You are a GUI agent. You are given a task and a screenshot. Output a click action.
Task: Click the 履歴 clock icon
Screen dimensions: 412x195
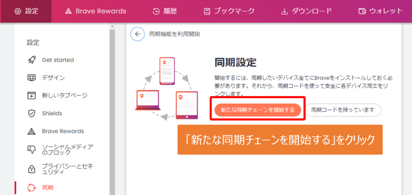point(156,11)
